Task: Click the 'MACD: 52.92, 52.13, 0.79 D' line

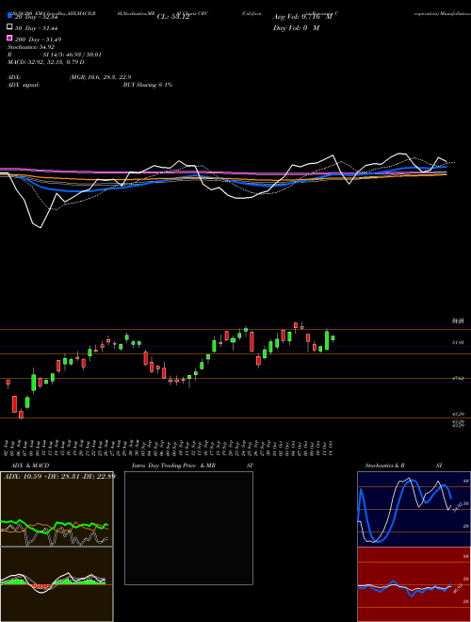Action: (46, 62)
